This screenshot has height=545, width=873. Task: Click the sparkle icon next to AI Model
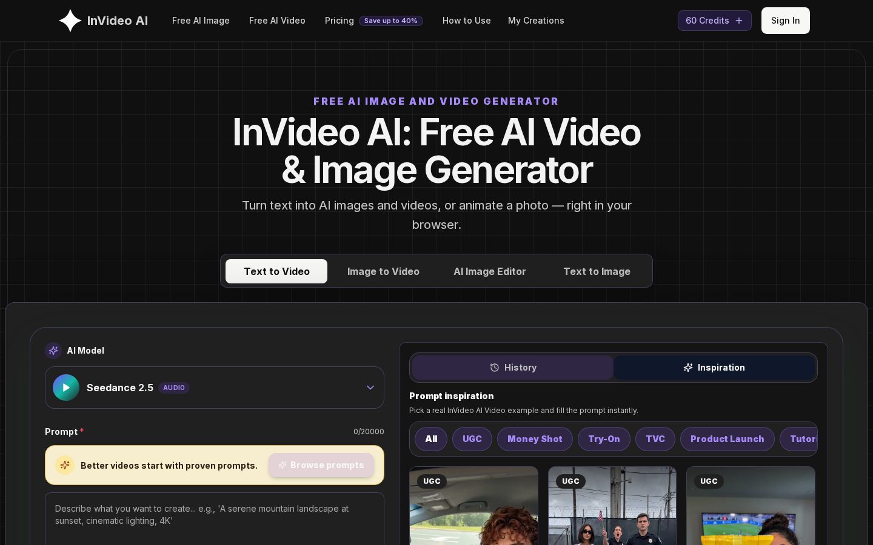pos(53,351)
